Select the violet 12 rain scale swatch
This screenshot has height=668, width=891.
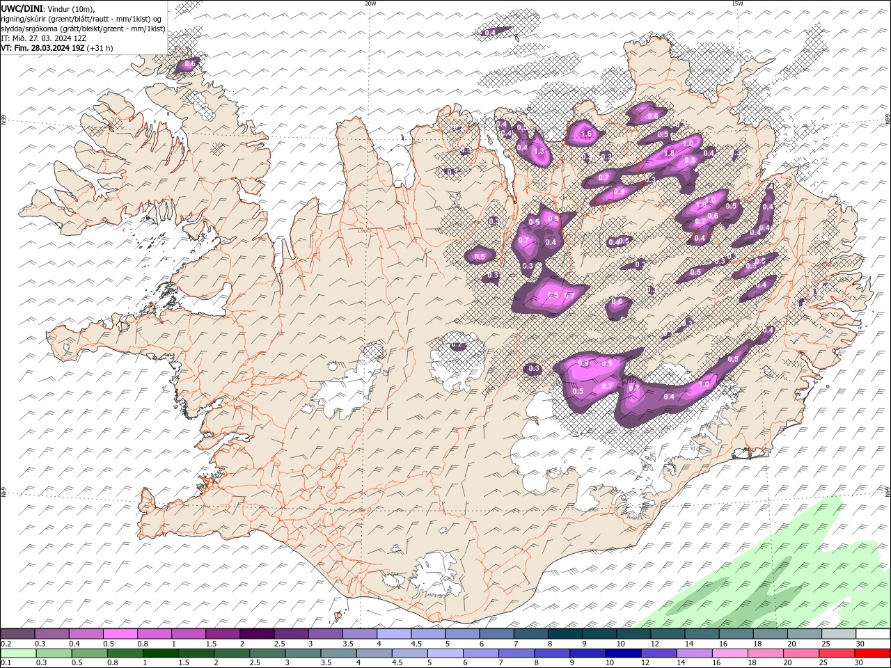[x=659, y=653]
